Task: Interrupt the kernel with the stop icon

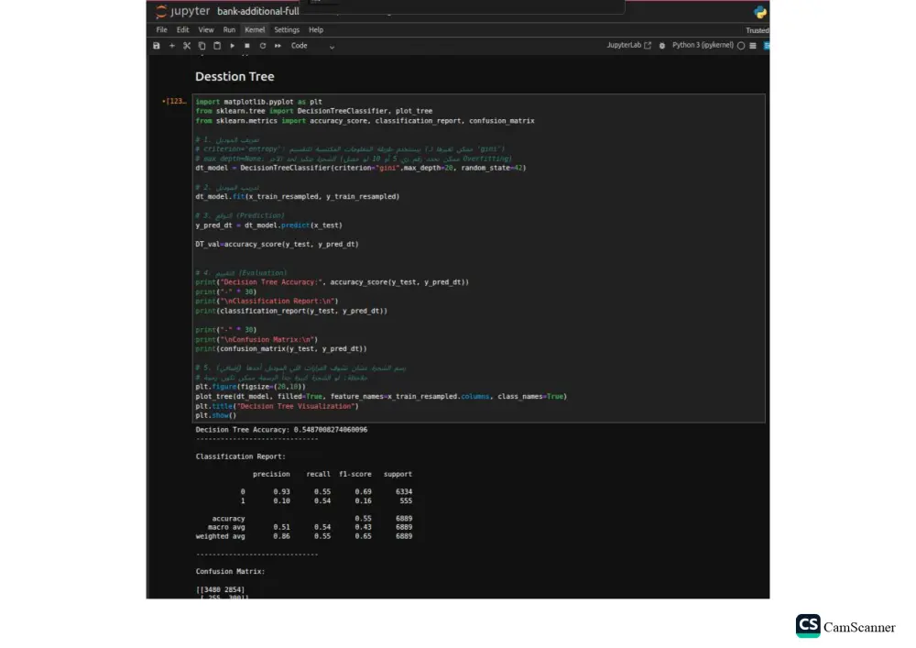Action: pyautogui.click(x=247, y=45)
